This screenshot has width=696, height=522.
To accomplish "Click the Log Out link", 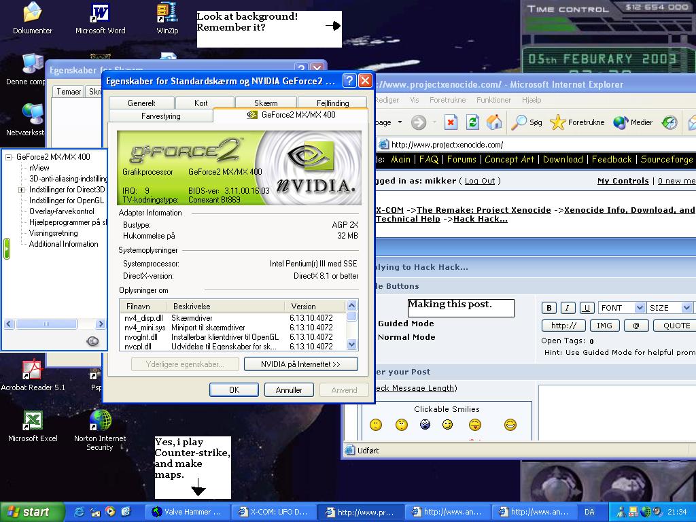I will (x=479, y=181).
